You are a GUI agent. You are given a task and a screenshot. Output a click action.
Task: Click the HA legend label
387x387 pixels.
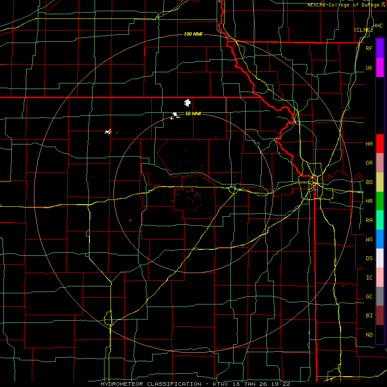(369, 144)
